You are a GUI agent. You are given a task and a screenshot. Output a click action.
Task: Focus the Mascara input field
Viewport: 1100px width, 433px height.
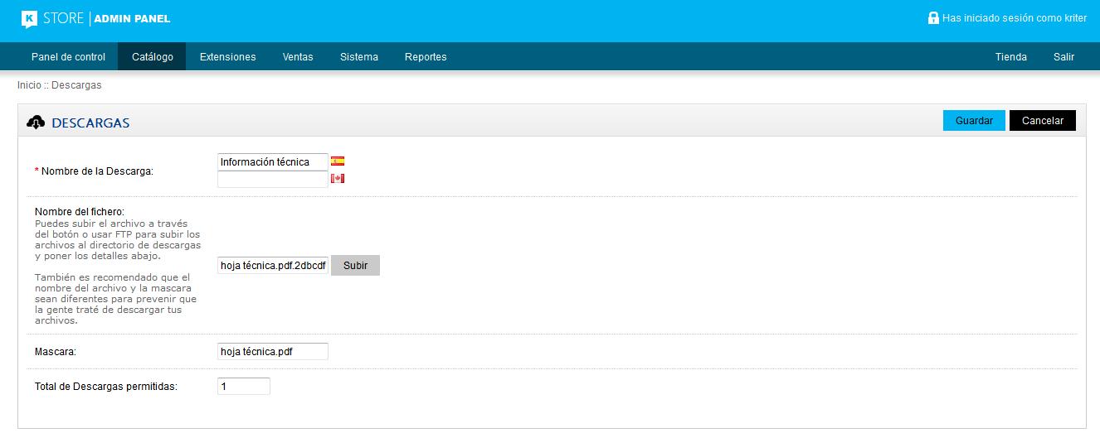(x=273, y=352)
